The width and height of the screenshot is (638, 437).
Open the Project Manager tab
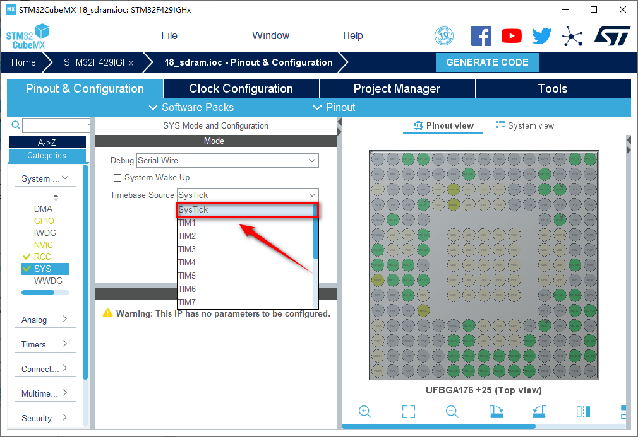(x=397, y=89)
